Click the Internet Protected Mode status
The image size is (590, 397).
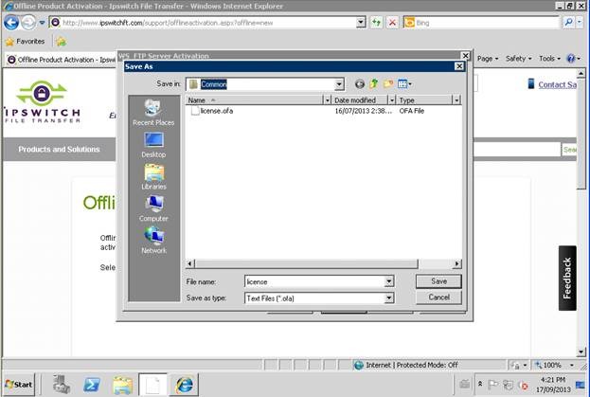[406, 365]
